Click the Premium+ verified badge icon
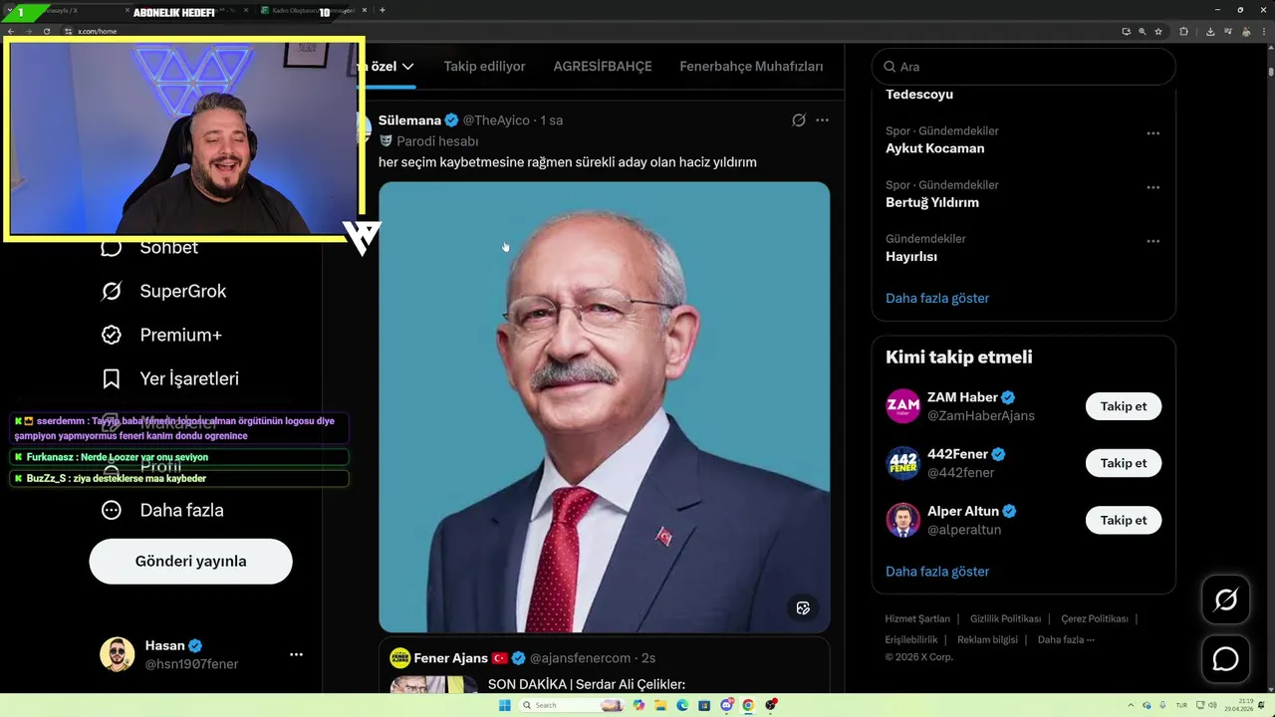1275x717 pixels. [112, 335]
